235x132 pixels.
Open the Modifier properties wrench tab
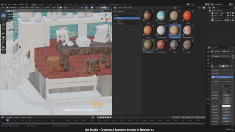point(208,82)
